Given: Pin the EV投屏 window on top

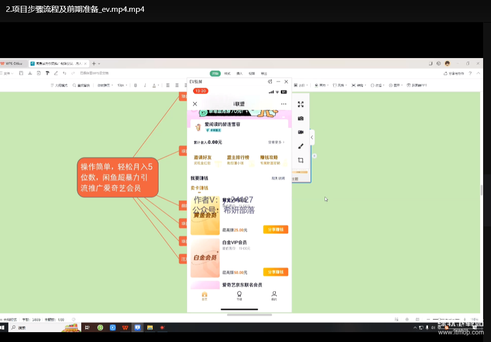Looking at the screenshot, I should tap(270, 82).
